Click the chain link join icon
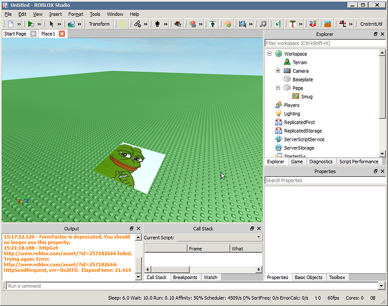388x306 pixels. tap(137, 24)
